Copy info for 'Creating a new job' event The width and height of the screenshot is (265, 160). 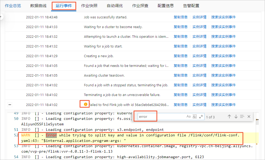tap(181, 56)
